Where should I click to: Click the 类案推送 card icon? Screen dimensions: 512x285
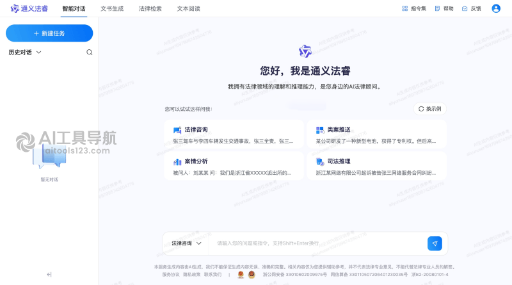tap(319, 130)
